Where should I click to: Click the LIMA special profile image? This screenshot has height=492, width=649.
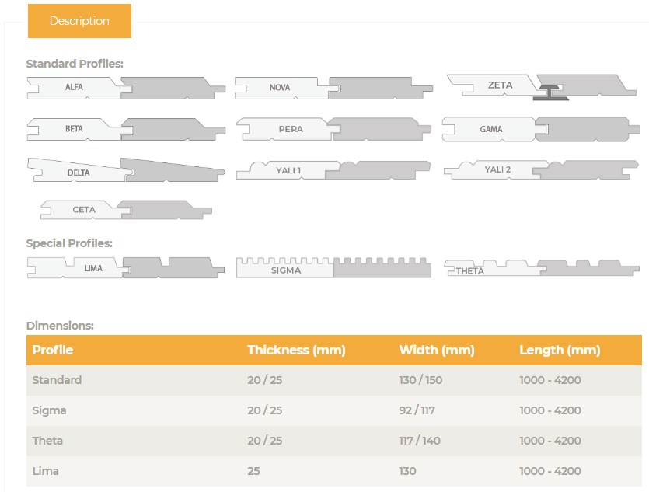click(126, 267)
